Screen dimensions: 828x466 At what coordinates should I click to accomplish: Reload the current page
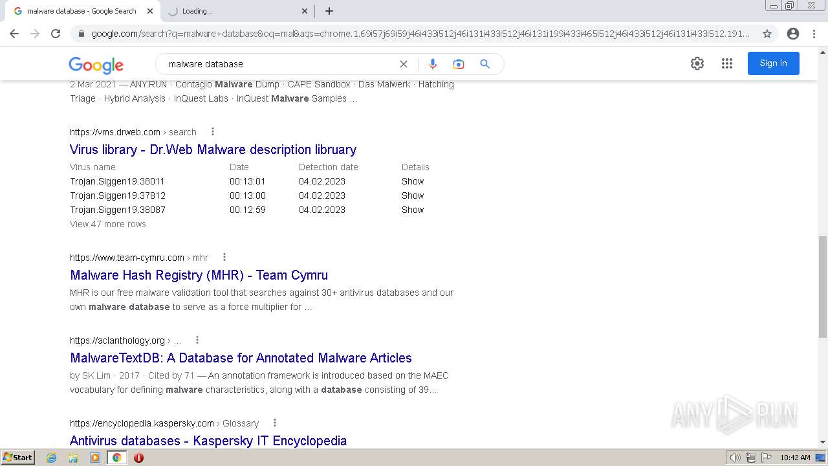coord(56,34)
